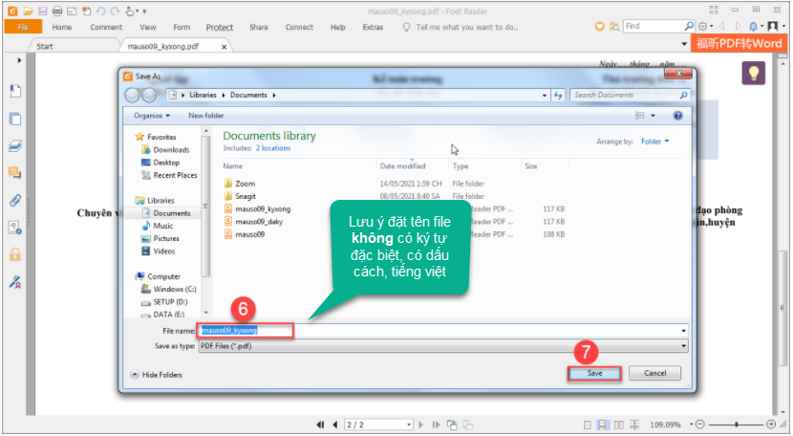Select the Snagit folder row
Screen dimensions: 793x436
[x=246, y=196]
